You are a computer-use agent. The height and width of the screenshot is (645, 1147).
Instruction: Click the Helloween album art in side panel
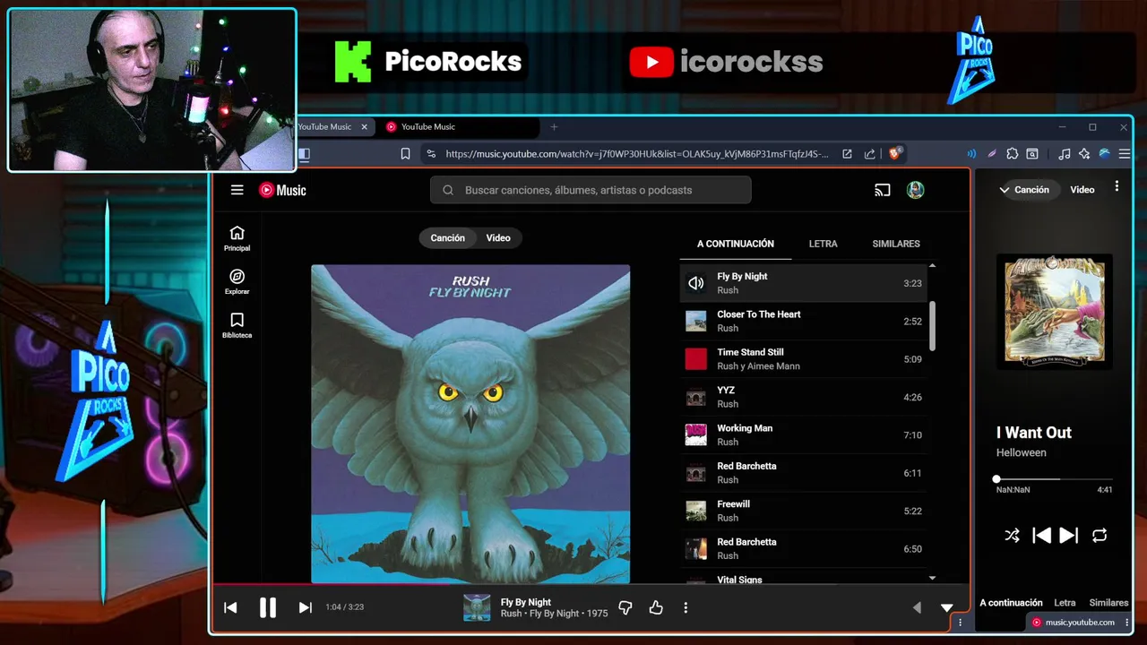pos(1055,311)
